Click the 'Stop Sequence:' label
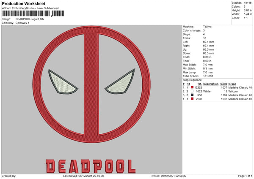Screen dimensions: 254x179 193,80
